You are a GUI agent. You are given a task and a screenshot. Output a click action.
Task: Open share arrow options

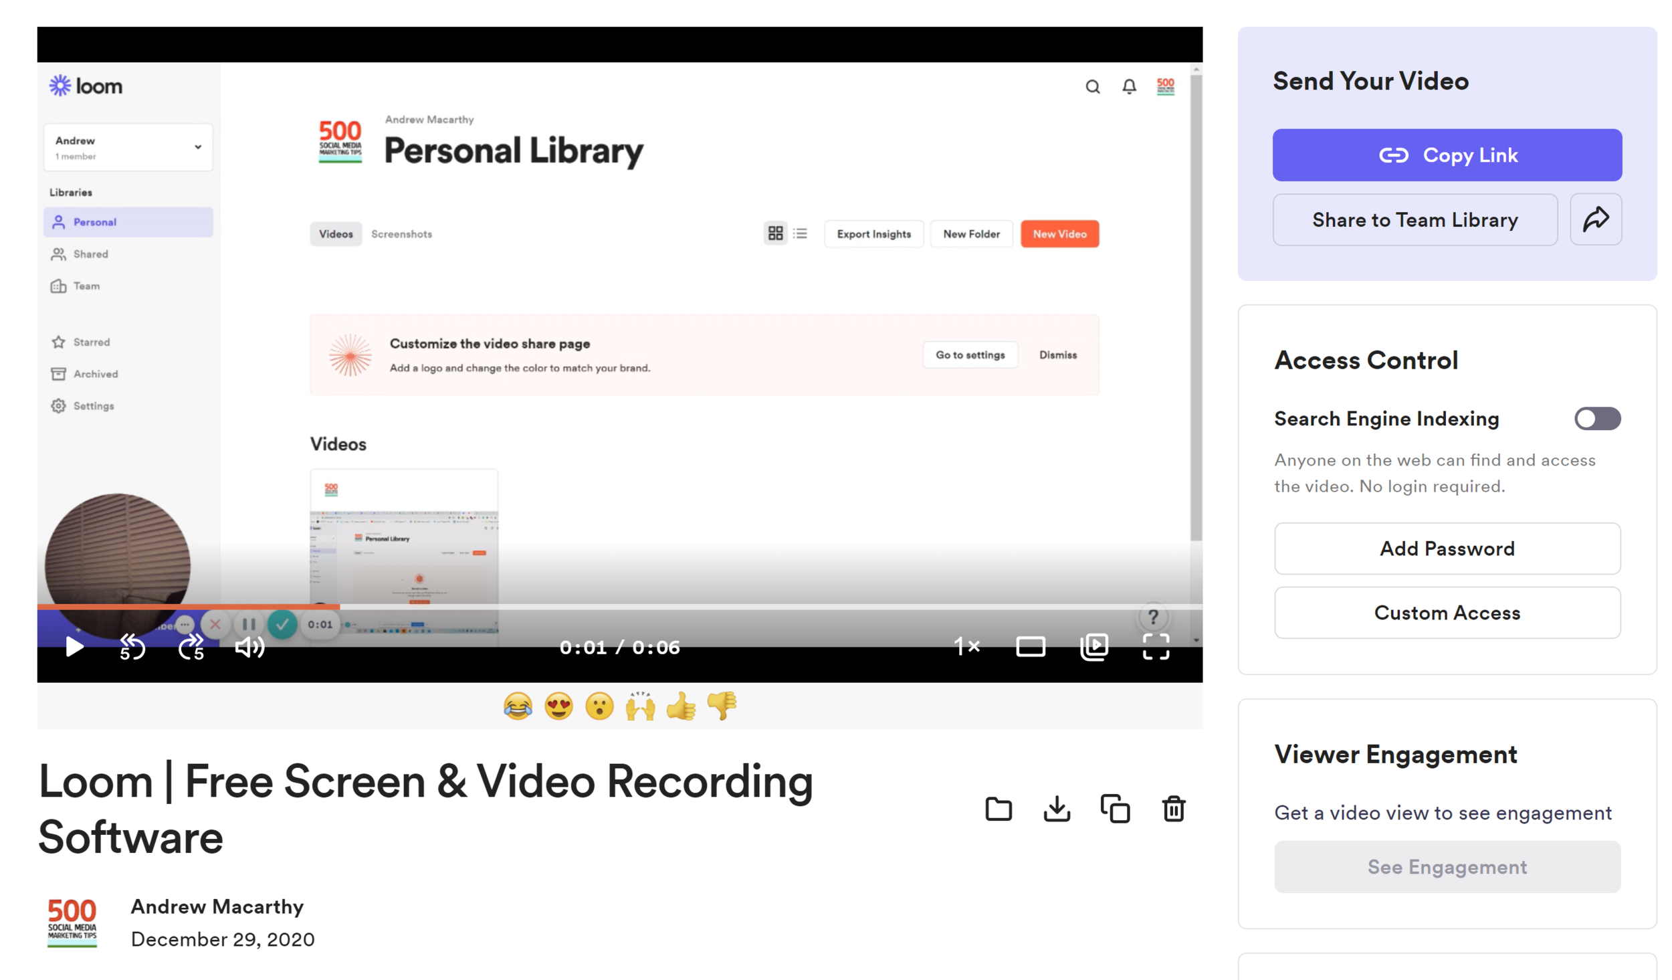point(1595,219)
